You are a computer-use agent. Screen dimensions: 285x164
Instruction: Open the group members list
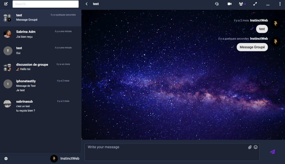241,4
